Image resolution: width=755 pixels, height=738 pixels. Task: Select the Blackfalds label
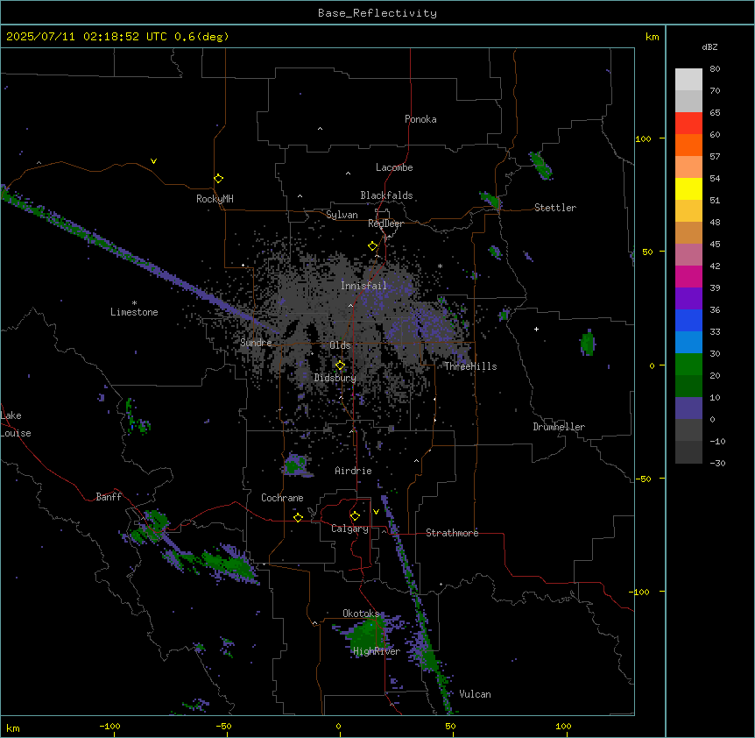pyautogui.click(x=386, y=195)
